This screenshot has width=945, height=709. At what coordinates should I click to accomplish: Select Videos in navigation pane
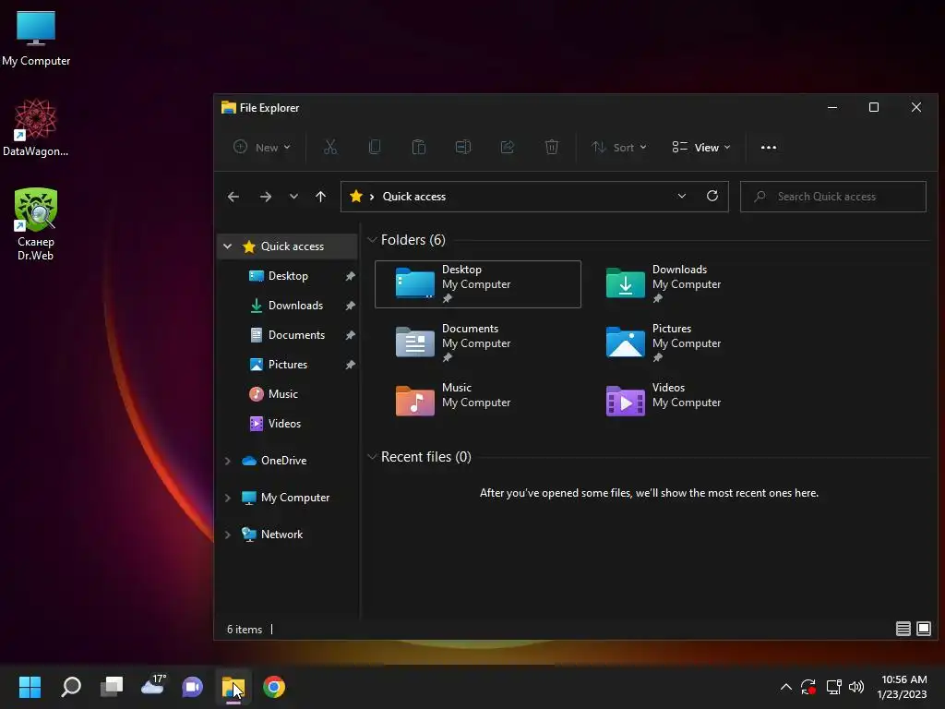(284, 424)
